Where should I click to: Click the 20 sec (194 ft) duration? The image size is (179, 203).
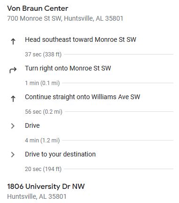[x=43, y=169]
